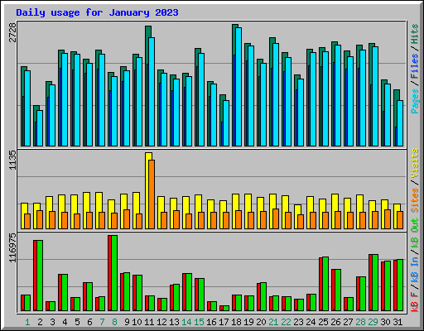This screenshot has width=424, height=331.
Task: Click green day label 22
Action: (x=286, y=322)
